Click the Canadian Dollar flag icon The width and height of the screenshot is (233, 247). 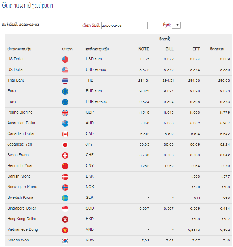[x=65, y=134]
